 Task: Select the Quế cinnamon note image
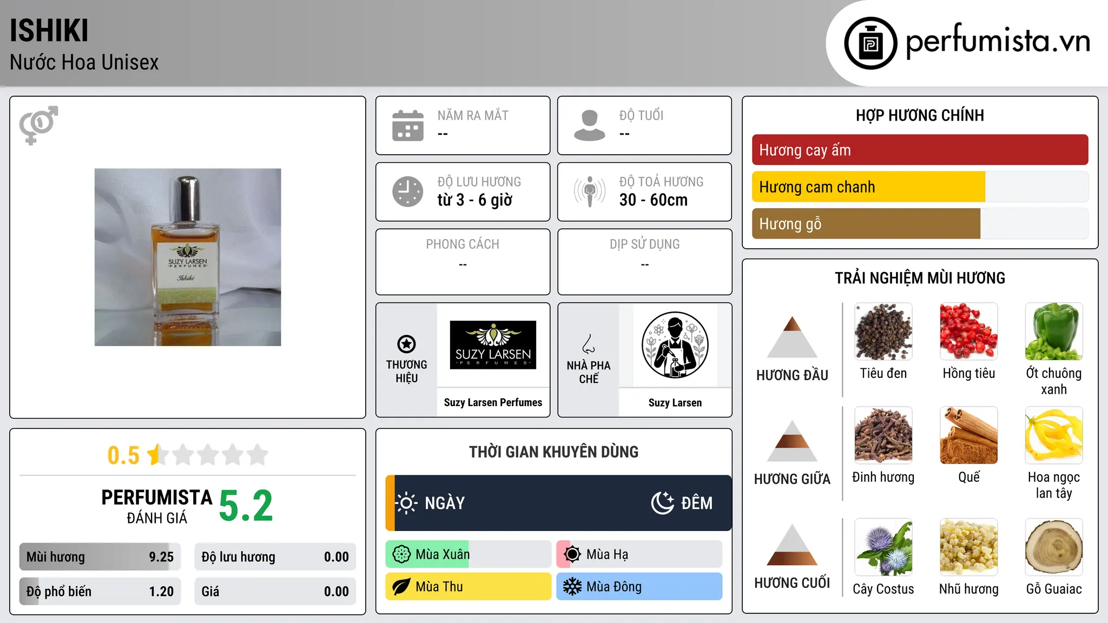(969, 435)
